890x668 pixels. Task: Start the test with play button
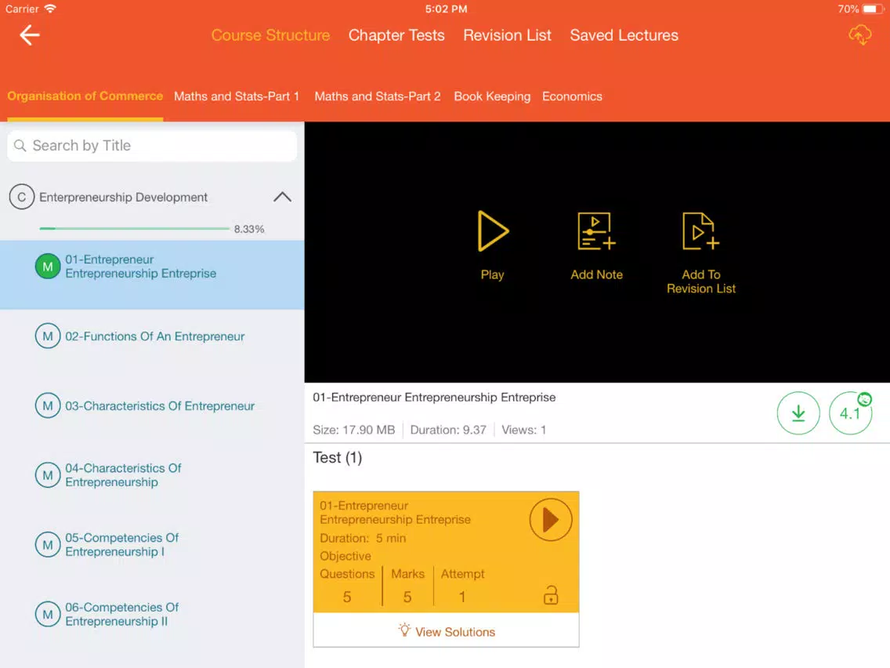pos(551,520)
